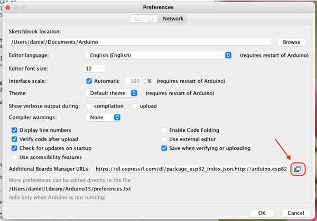Select the Settings tab
The width and height of the screenshot is (317, 221).
pyautogui.click(x=144, y=18)
